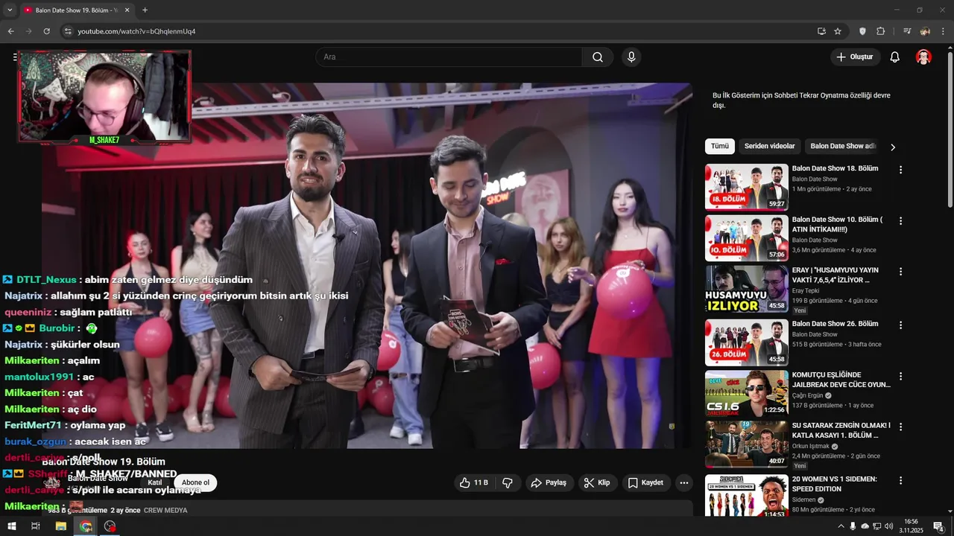Open Chrome three-dot menu
954x536 pixels.
click(943, 31)
